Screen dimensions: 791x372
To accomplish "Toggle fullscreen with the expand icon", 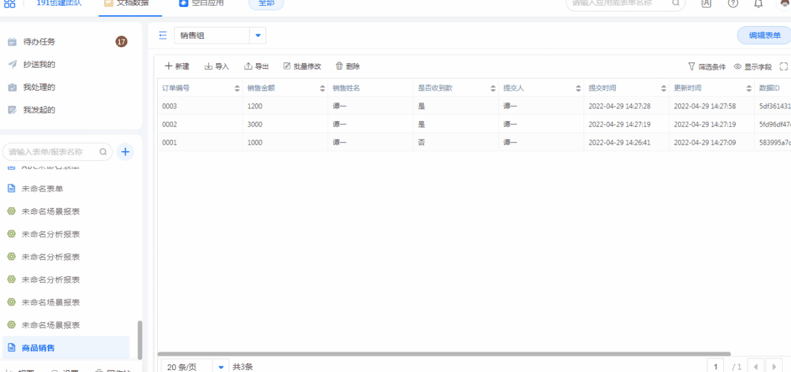I will click(x=784, y=66).
